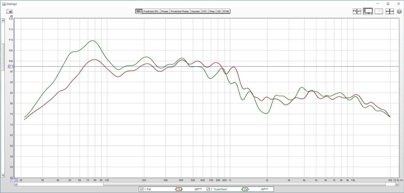Capture the graph with the camera icon
The image size is (404, 193).
coord(10,11)
